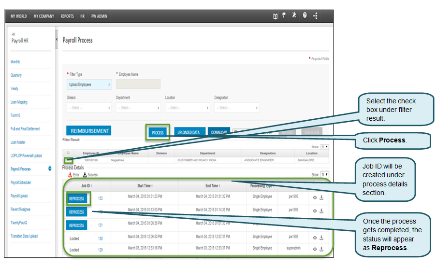Image resolution: width=436 pixels, height=267 pixels.
Task: Open the REPORTS menu
Action: pyautogui.click(x=67, y=16)
